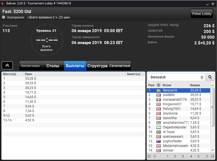Go to first page of players

(x=149, y=156)
